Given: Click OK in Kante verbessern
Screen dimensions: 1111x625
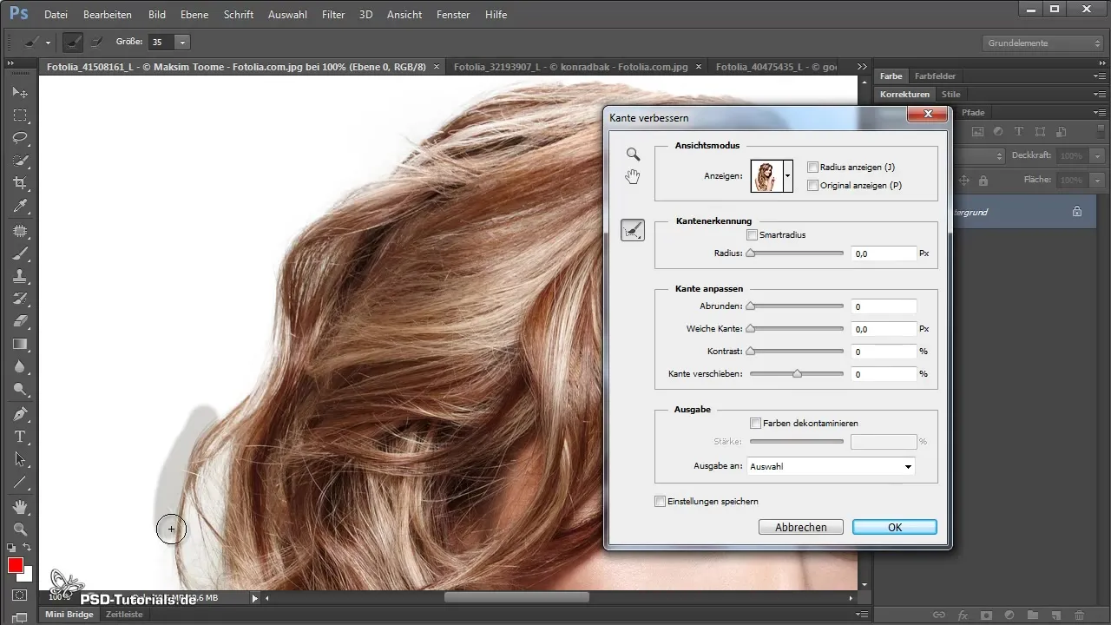Looking at the screenshot, I should coord(894,527).
